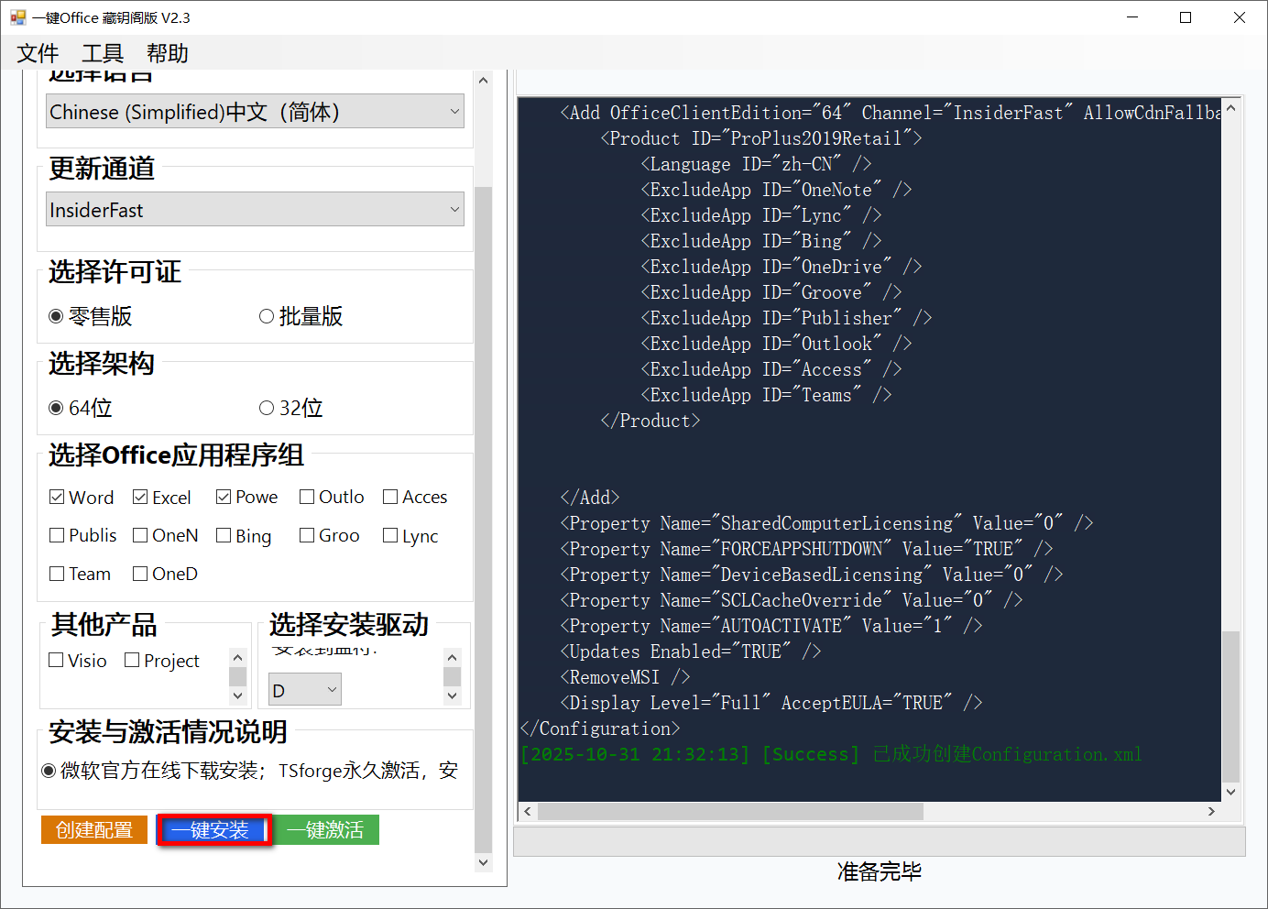Select the 32位 architecture option
This screenshot has height=909, width=1268.
coord(267,407)
